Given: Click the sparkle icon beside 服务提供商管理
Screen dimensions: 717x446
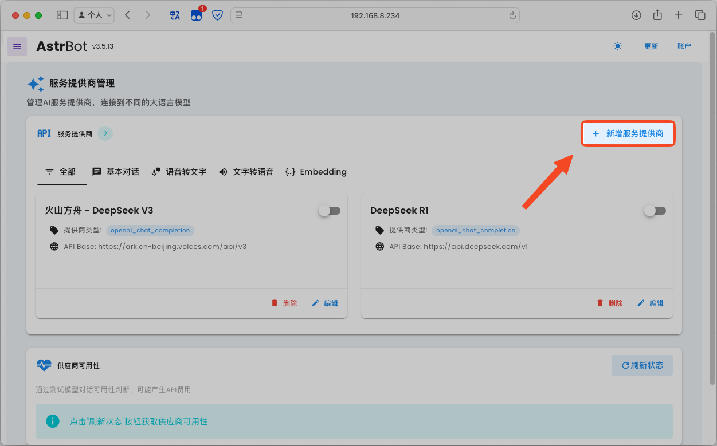Looking at the screenshot, I should (36, 84).
